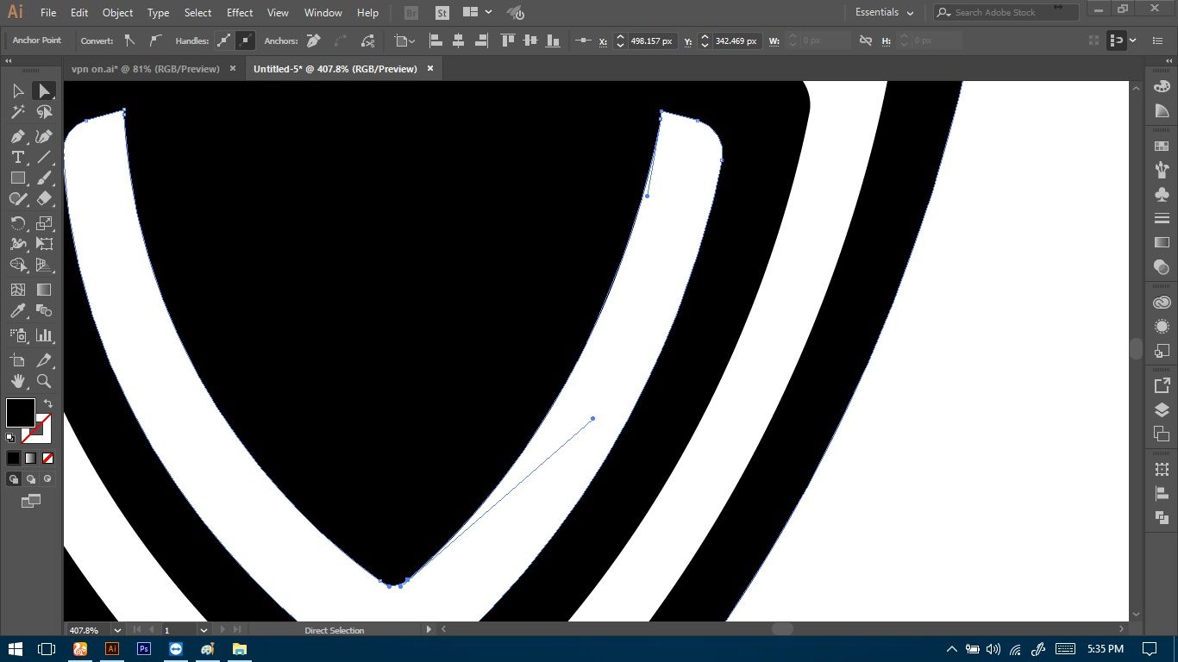Show handles for multiple selected anchors
Viewport: 1178px width, 662px height.
pos(224,41)
